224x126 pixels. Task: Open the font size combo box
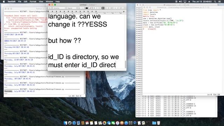[x=81, y=8]
